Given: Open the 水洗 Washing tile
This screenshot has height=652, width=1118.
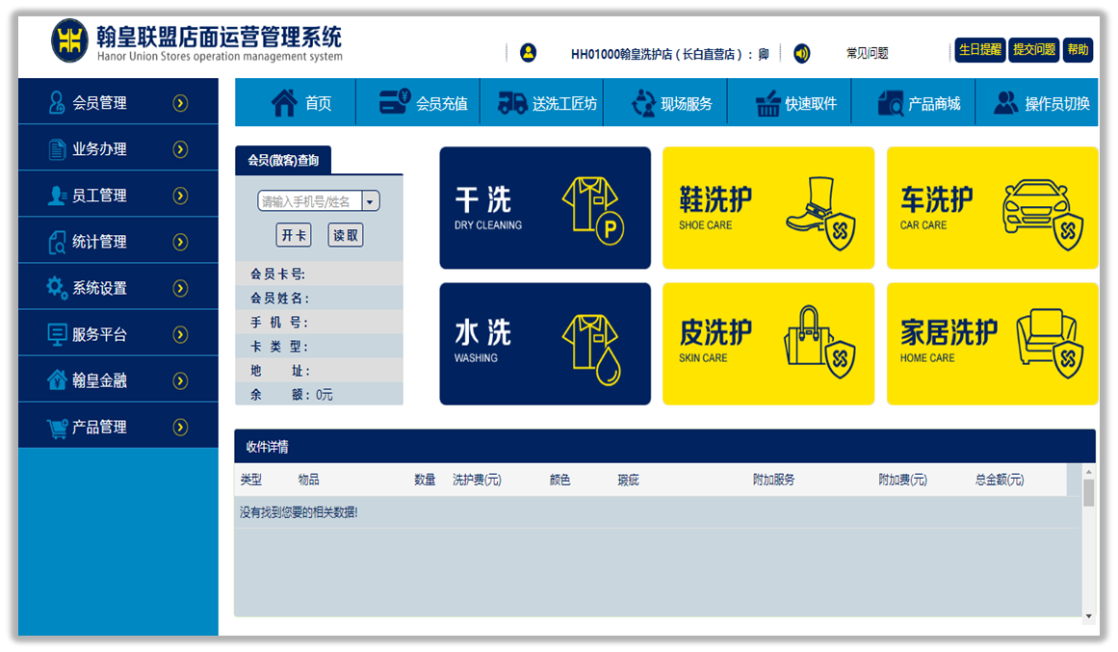Looking at the screenshot, I should click(x=545, y=344).
